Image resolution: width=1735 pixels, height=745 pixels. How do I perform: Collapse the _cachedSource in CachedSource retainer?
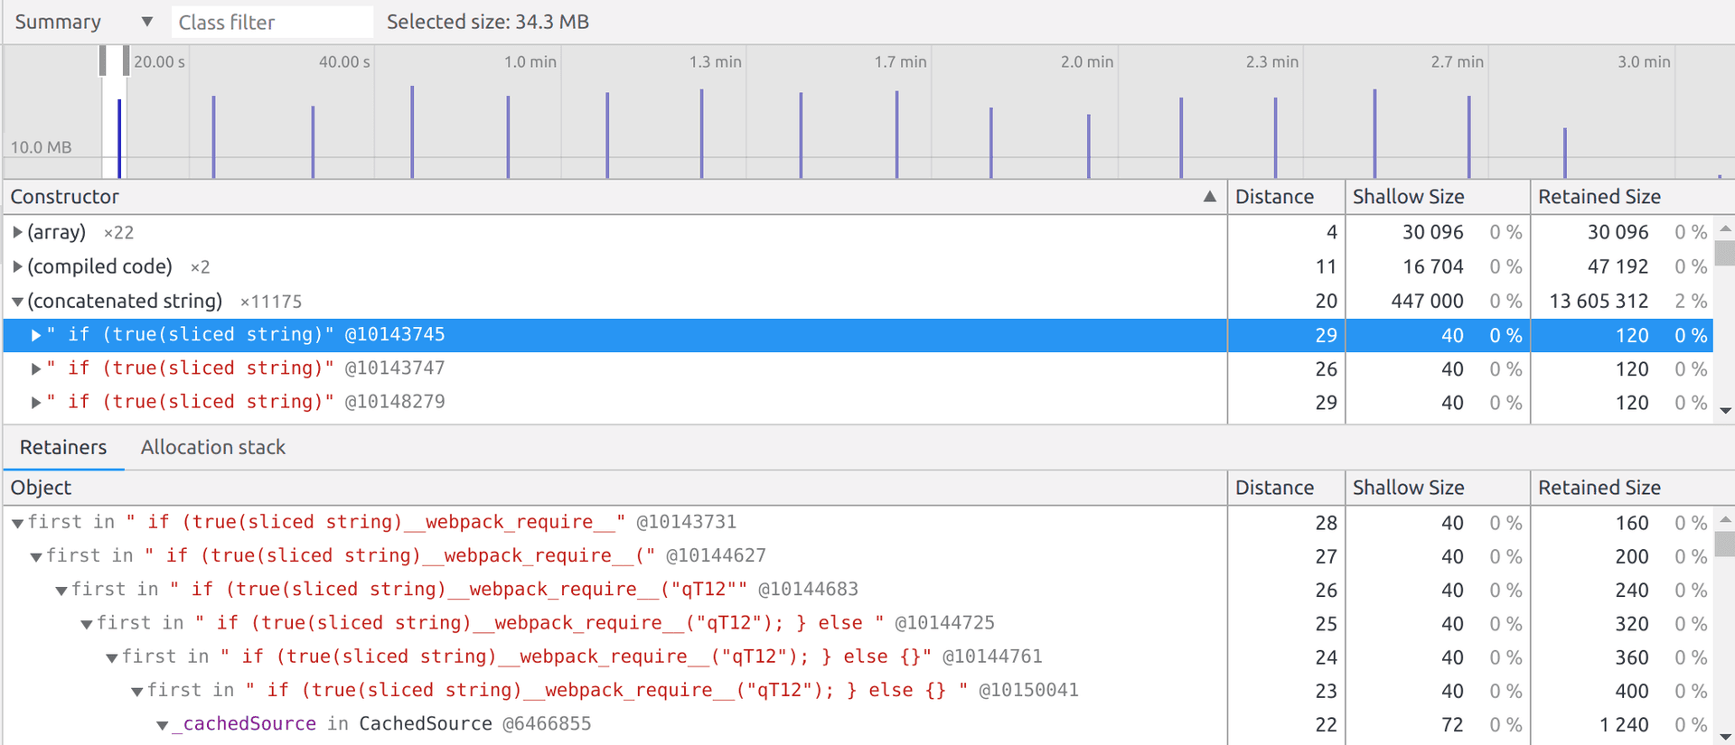coord(163,725)
